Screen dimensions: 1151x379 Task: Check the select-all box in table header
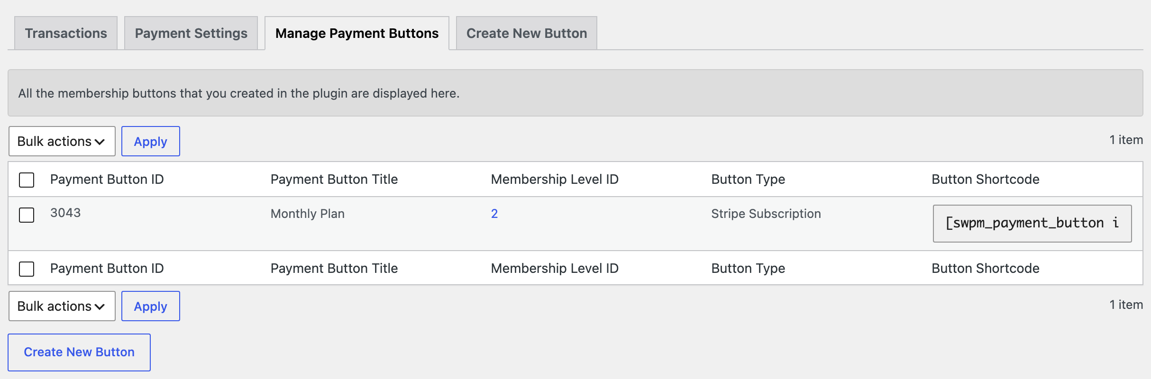click(27, 180)
